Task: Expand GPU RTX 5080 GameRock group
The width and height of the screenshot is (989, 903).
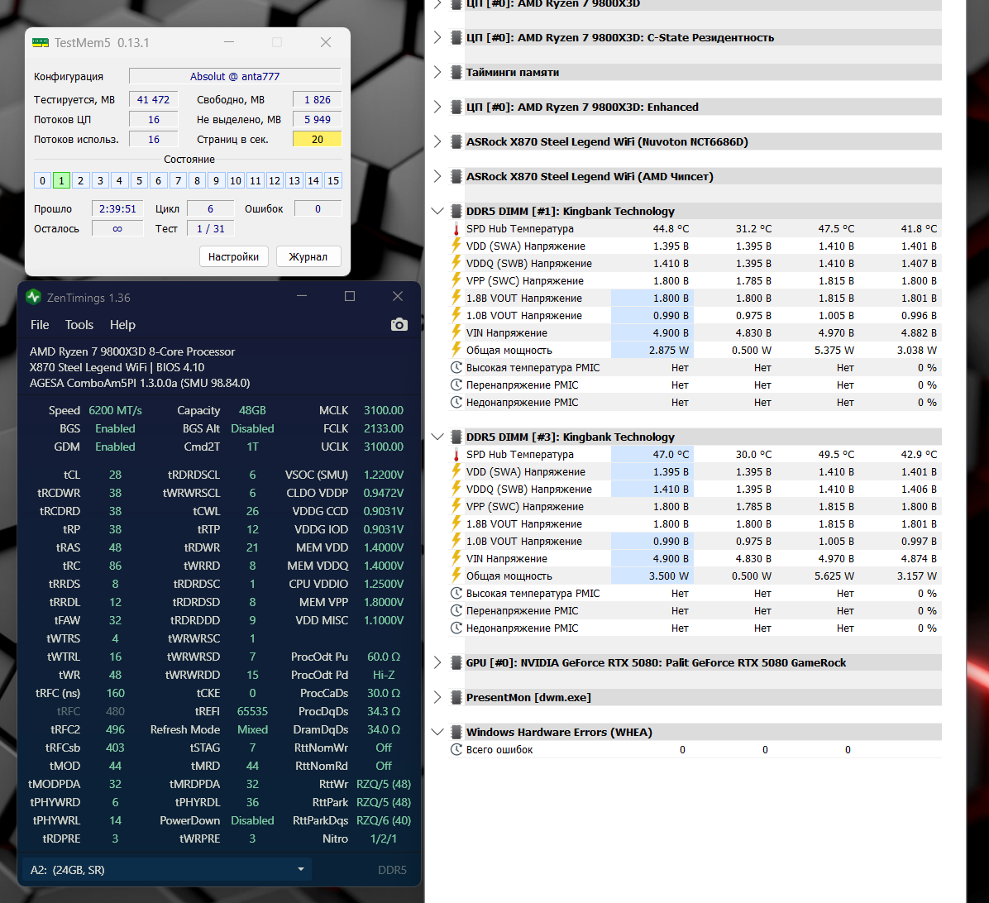Action: 437,662
